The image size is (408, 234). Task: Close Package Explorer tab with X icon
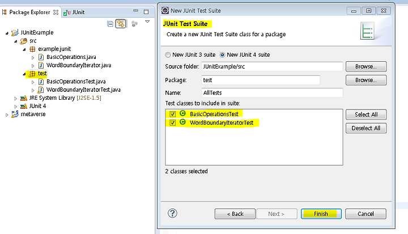coord(56,12)
